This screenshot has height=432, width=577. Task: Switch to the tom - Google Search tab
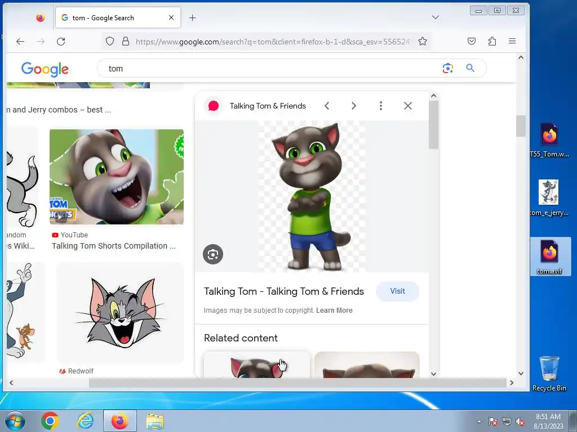[x=118, y=17]
